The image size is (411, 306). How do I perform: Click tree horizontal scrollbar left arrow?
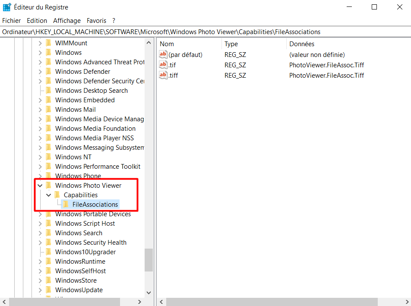click(4, 302)
